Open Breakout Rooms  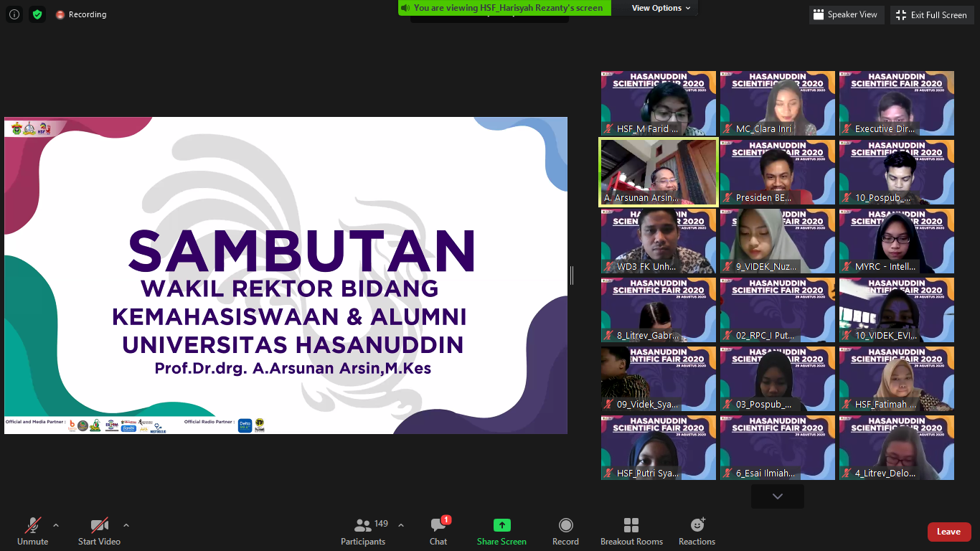pos(631,532)
